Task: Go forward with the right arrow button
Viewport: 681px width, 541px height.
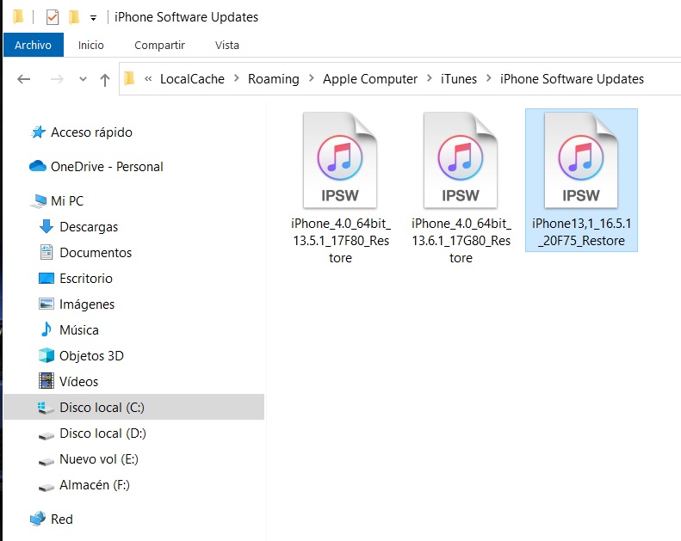Action: coord(57,79)
